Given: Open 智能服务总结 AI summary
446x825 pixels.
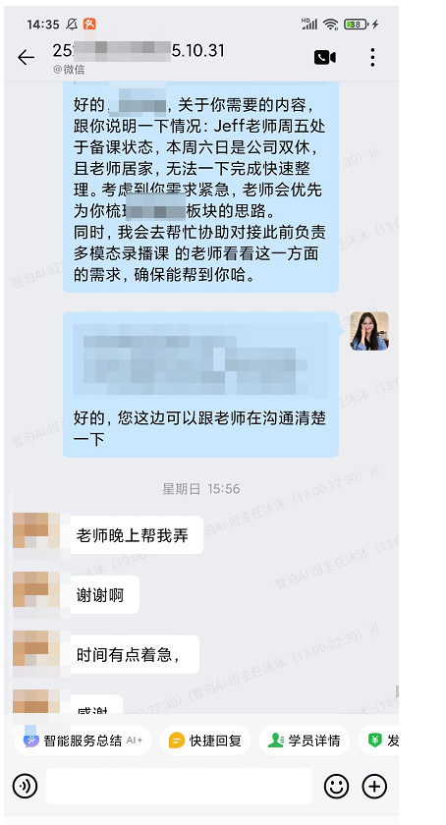Looking at the screenshot, I should [83, 741].
